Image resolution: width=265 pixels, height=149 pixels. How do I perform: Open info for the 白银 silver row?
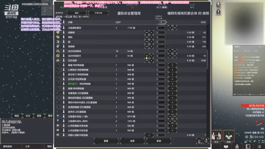click(64, 22)
